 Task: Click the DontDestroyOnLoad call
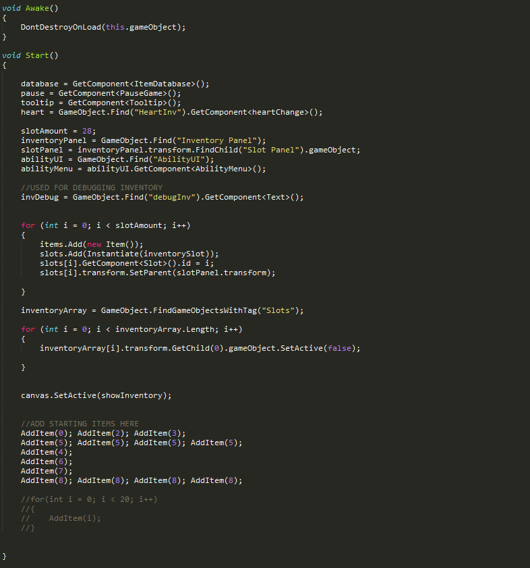tap(61, 27)
